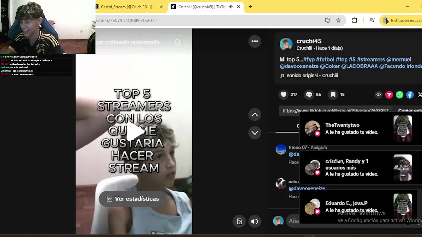The height and width of the screenshot is (237, 422).
Task: Open cristian, Randy like notification
Action: coord(361,168)
